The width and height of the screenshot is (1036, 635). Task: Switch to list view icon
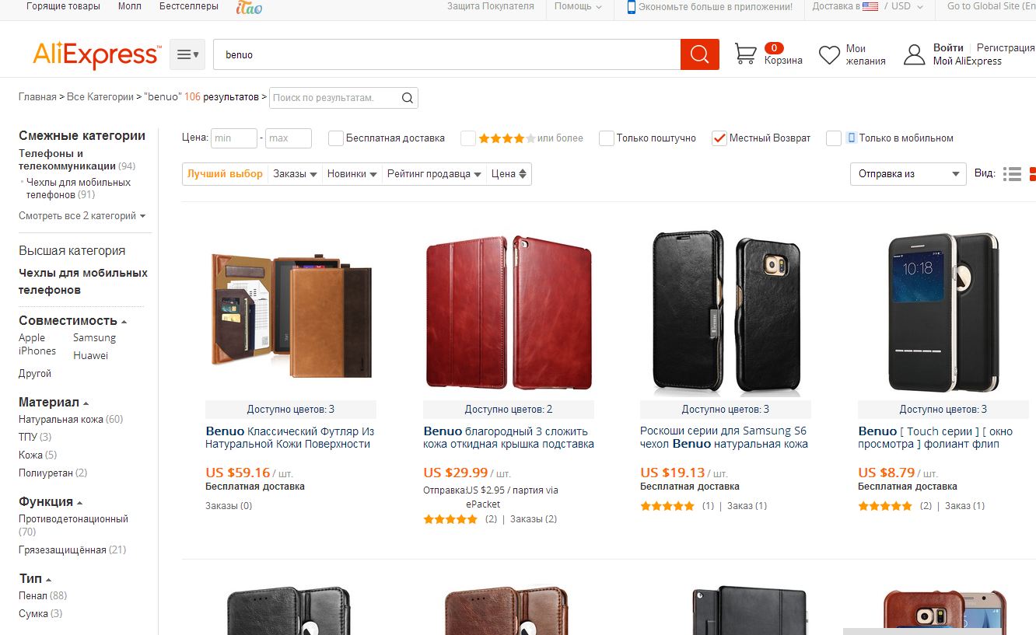click(1012, 174)
